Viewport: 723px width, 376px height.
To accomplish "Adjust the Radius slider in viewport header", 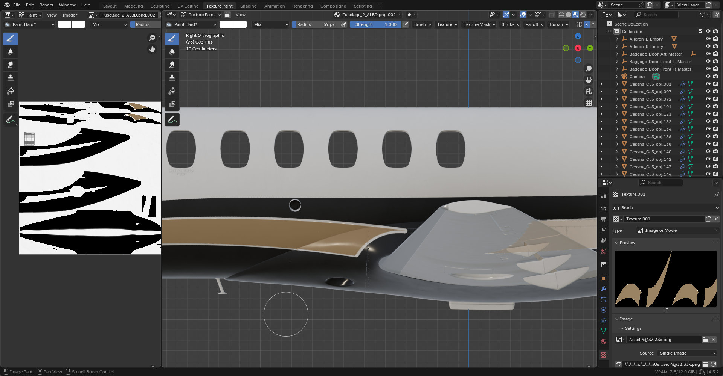I will tap(316, 24).
